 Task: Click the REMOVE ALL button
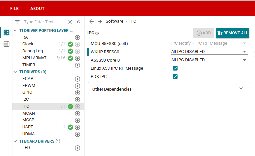coord(233,33)
